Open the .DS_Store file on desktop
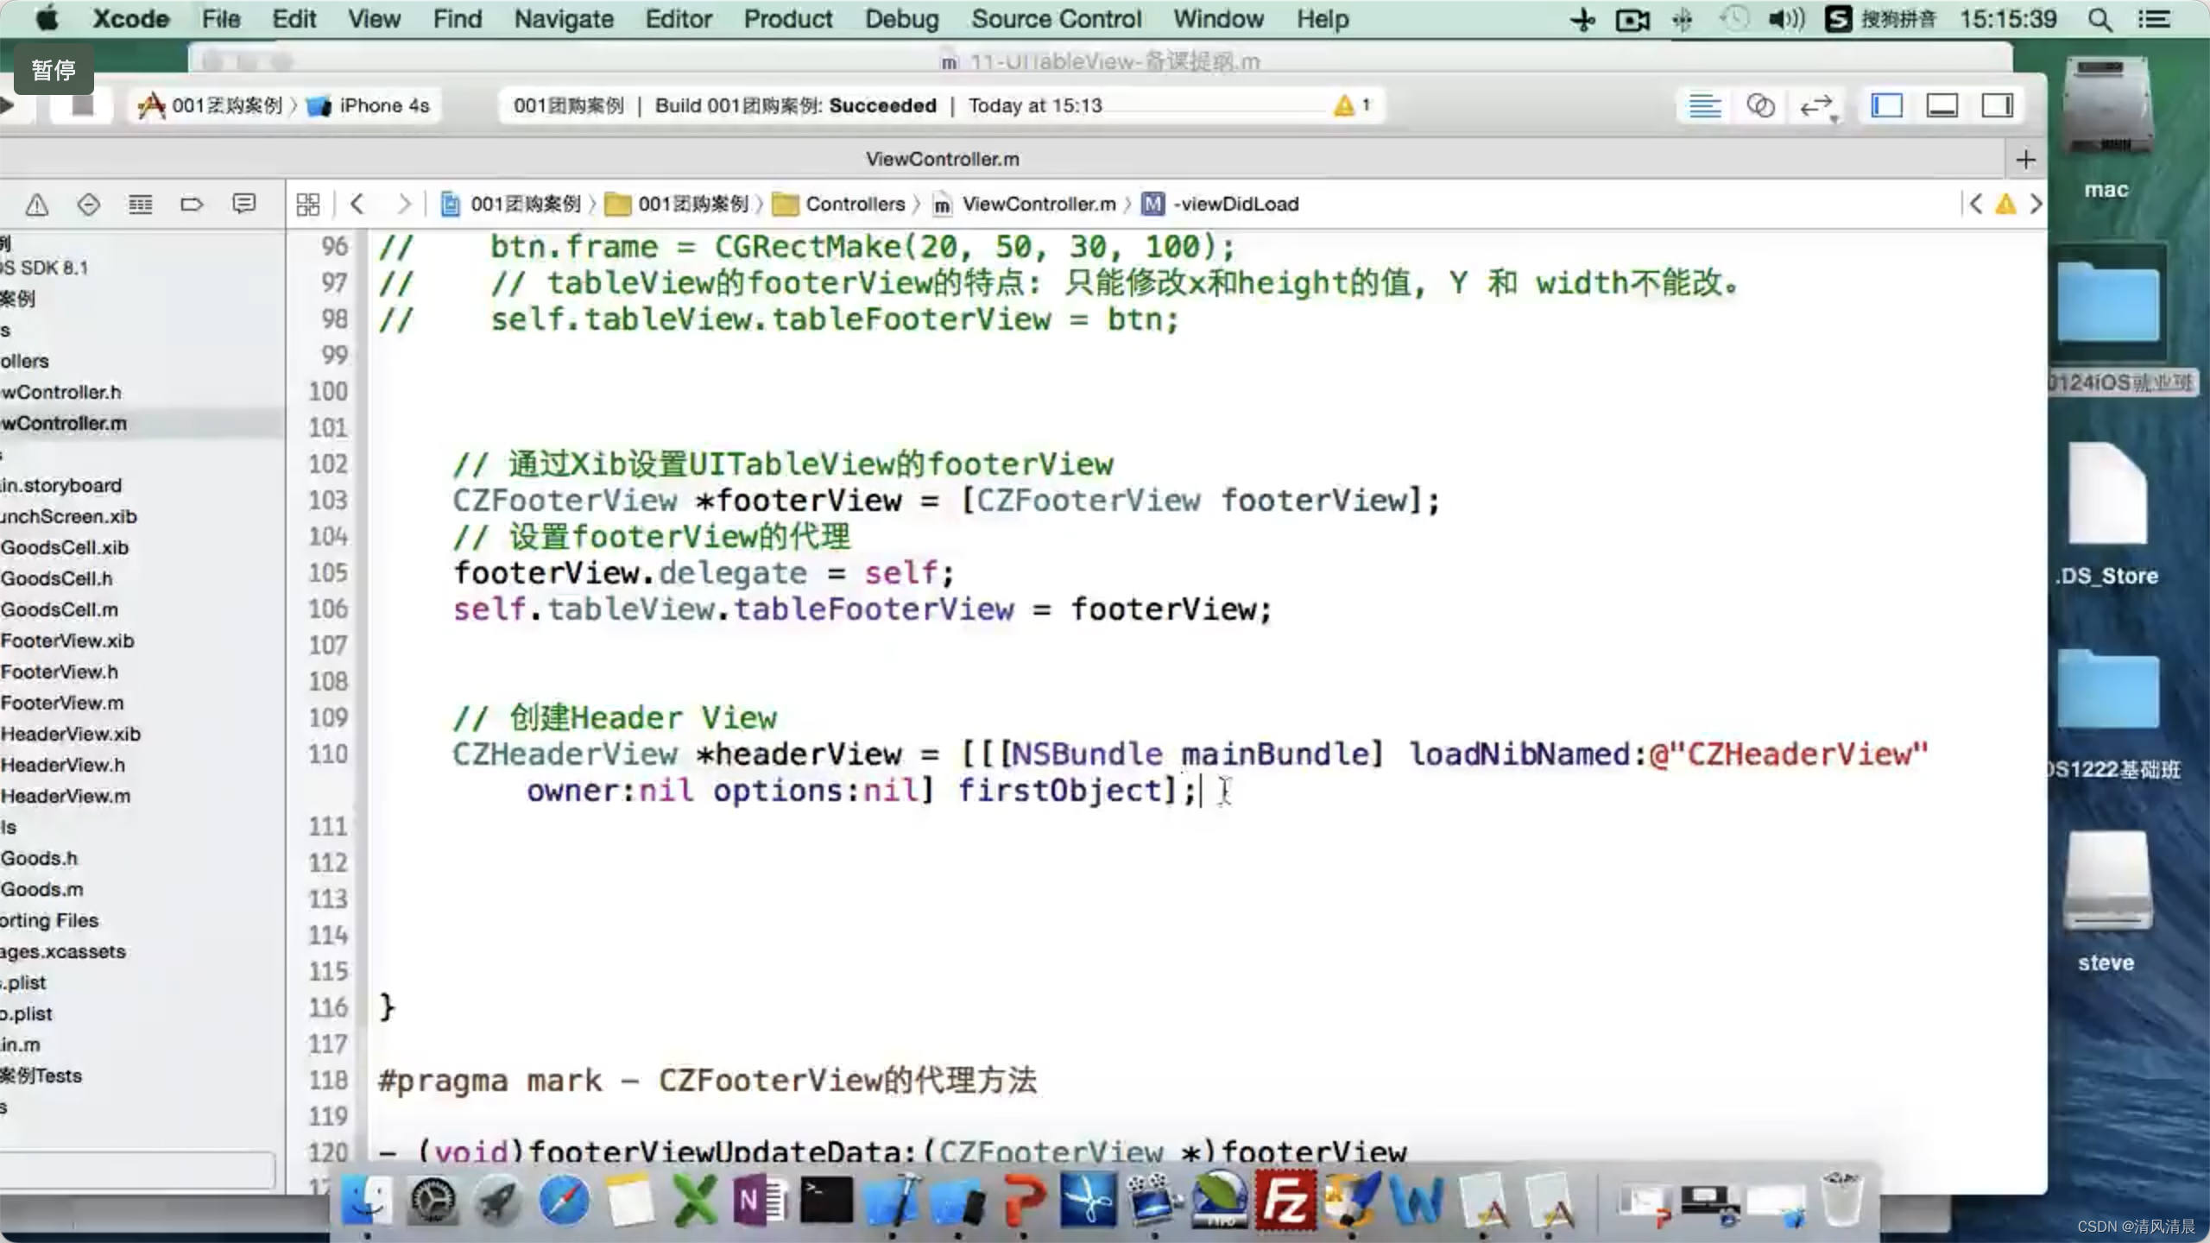Viewport: 2210px width, 1243px height. pyautogui.click(x=2106, y=514)
